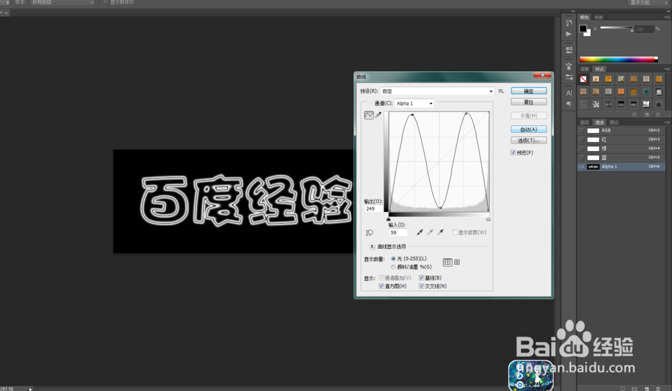This screenshot has width=672, height=391.
Task: Toggle the 直方图 histogram checkbox
Action: click(382, 285)
